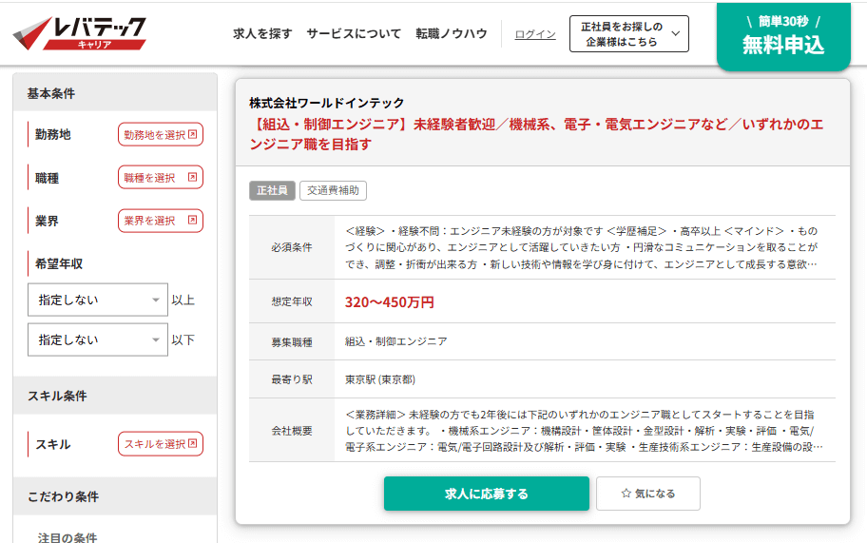Click the こだわり条件 section header
Image resolution: width=867 pixels, height=543 pixels.
115,496
